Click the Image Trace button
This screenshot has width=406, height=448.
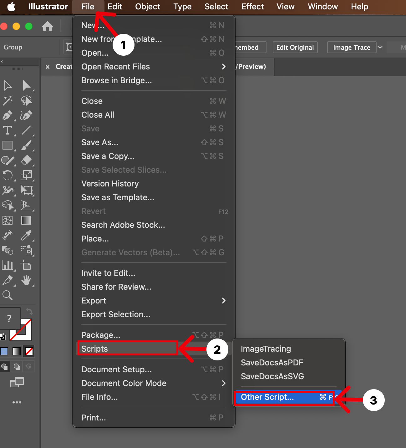(x=352, y=47)
